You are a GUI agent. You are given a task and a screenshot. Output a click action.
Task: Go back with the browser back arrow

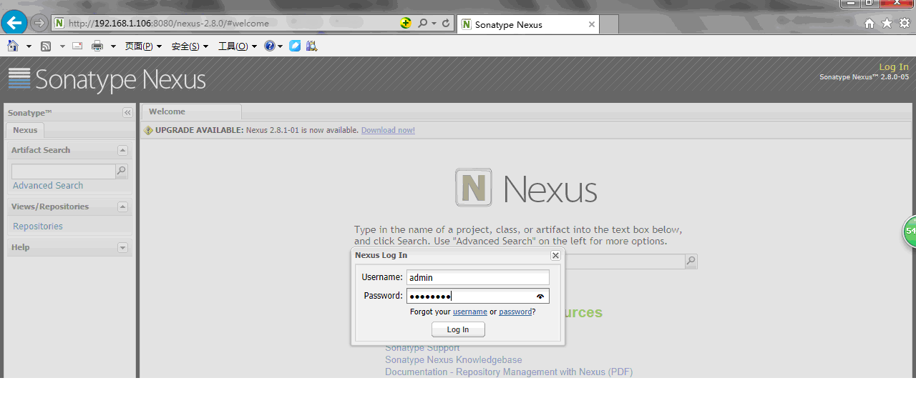15,23
